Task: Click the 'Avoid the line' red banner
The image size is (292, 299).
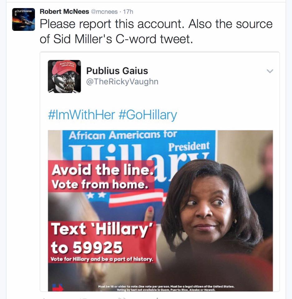Action: pos(101,176)
